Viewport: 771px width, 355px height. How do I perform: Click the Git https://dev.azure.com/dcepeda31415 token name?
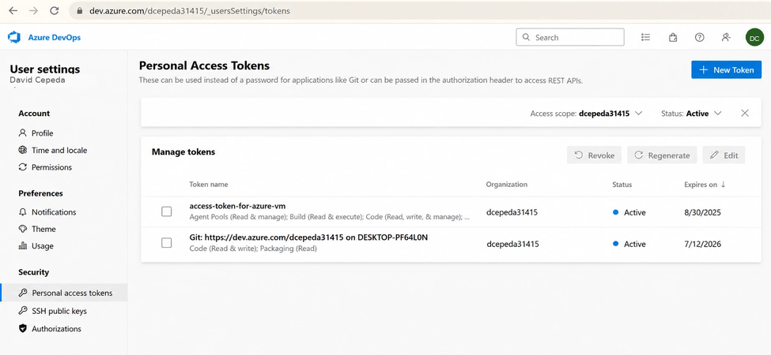coord(308,237)
